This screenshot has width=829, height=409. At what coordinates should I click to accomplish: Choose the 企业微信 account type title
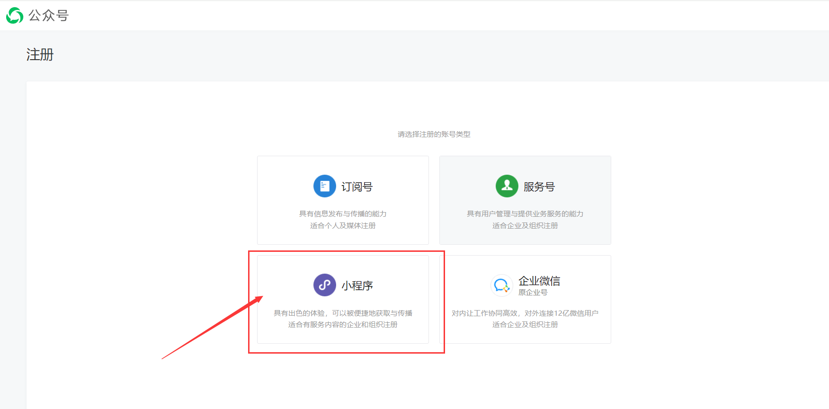539,281
